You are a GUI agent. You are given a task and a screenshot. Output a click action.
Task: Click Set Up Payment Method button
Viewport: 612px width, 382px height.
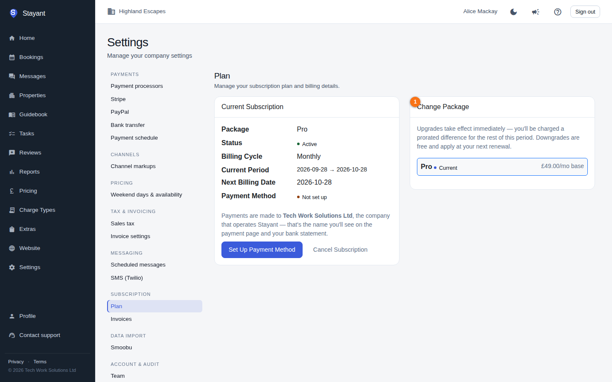(262, 250)
